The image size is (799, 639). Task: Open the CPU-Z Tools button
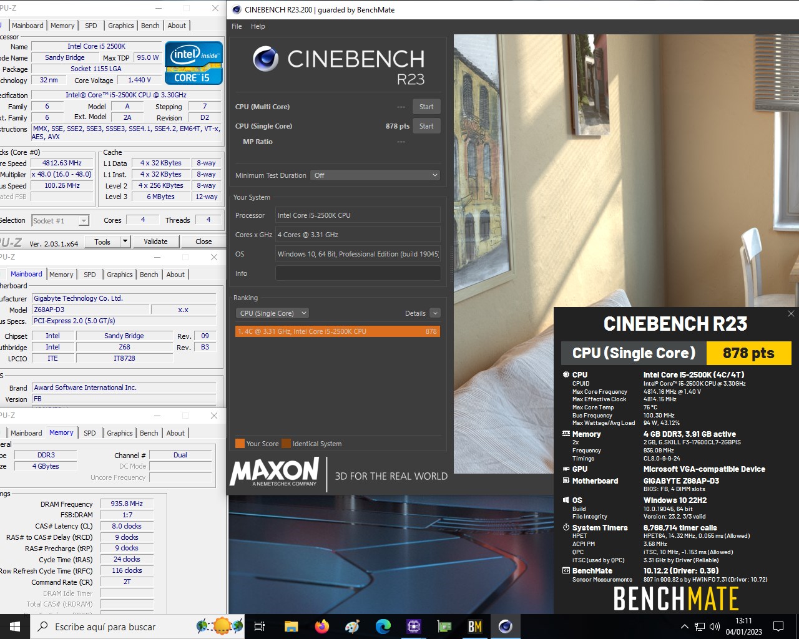tap(102, 241)
